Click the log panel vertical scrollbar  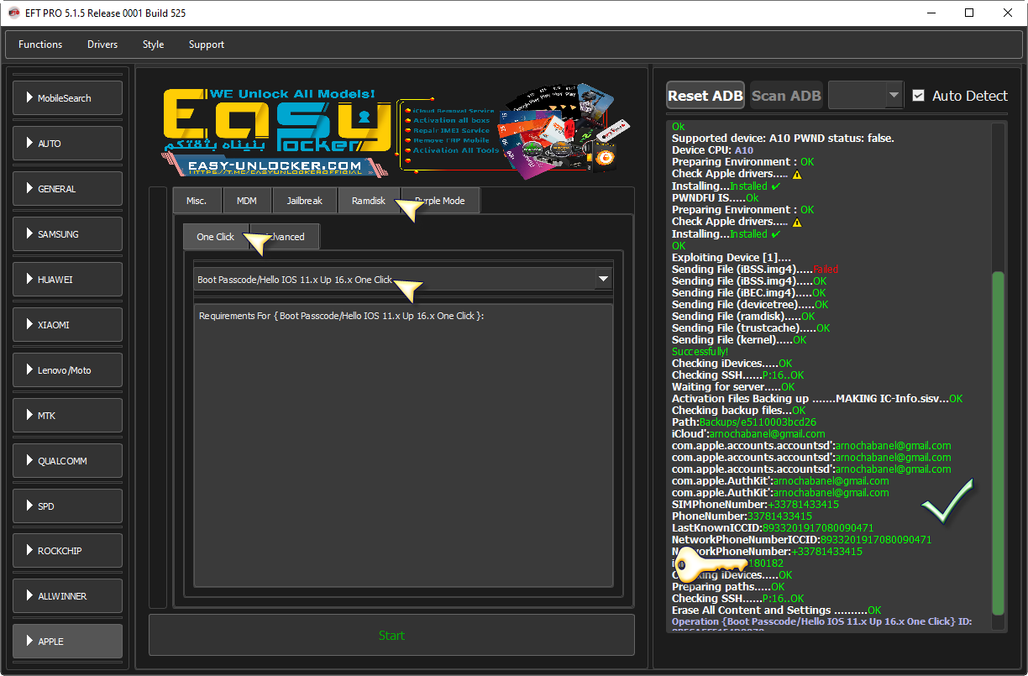[x=998, y=443]
